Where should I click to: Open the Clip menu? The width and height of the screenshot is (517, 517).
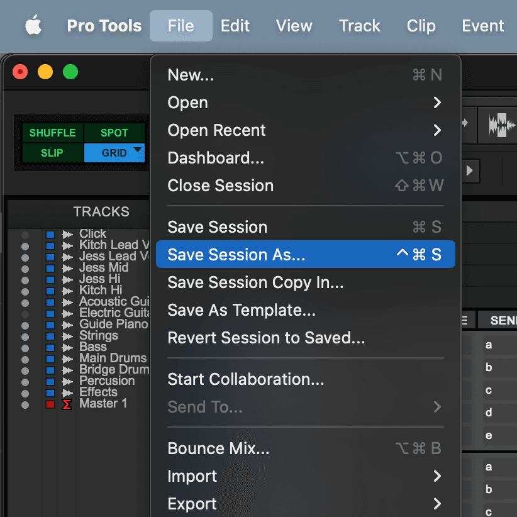click(x=421, y=26)
